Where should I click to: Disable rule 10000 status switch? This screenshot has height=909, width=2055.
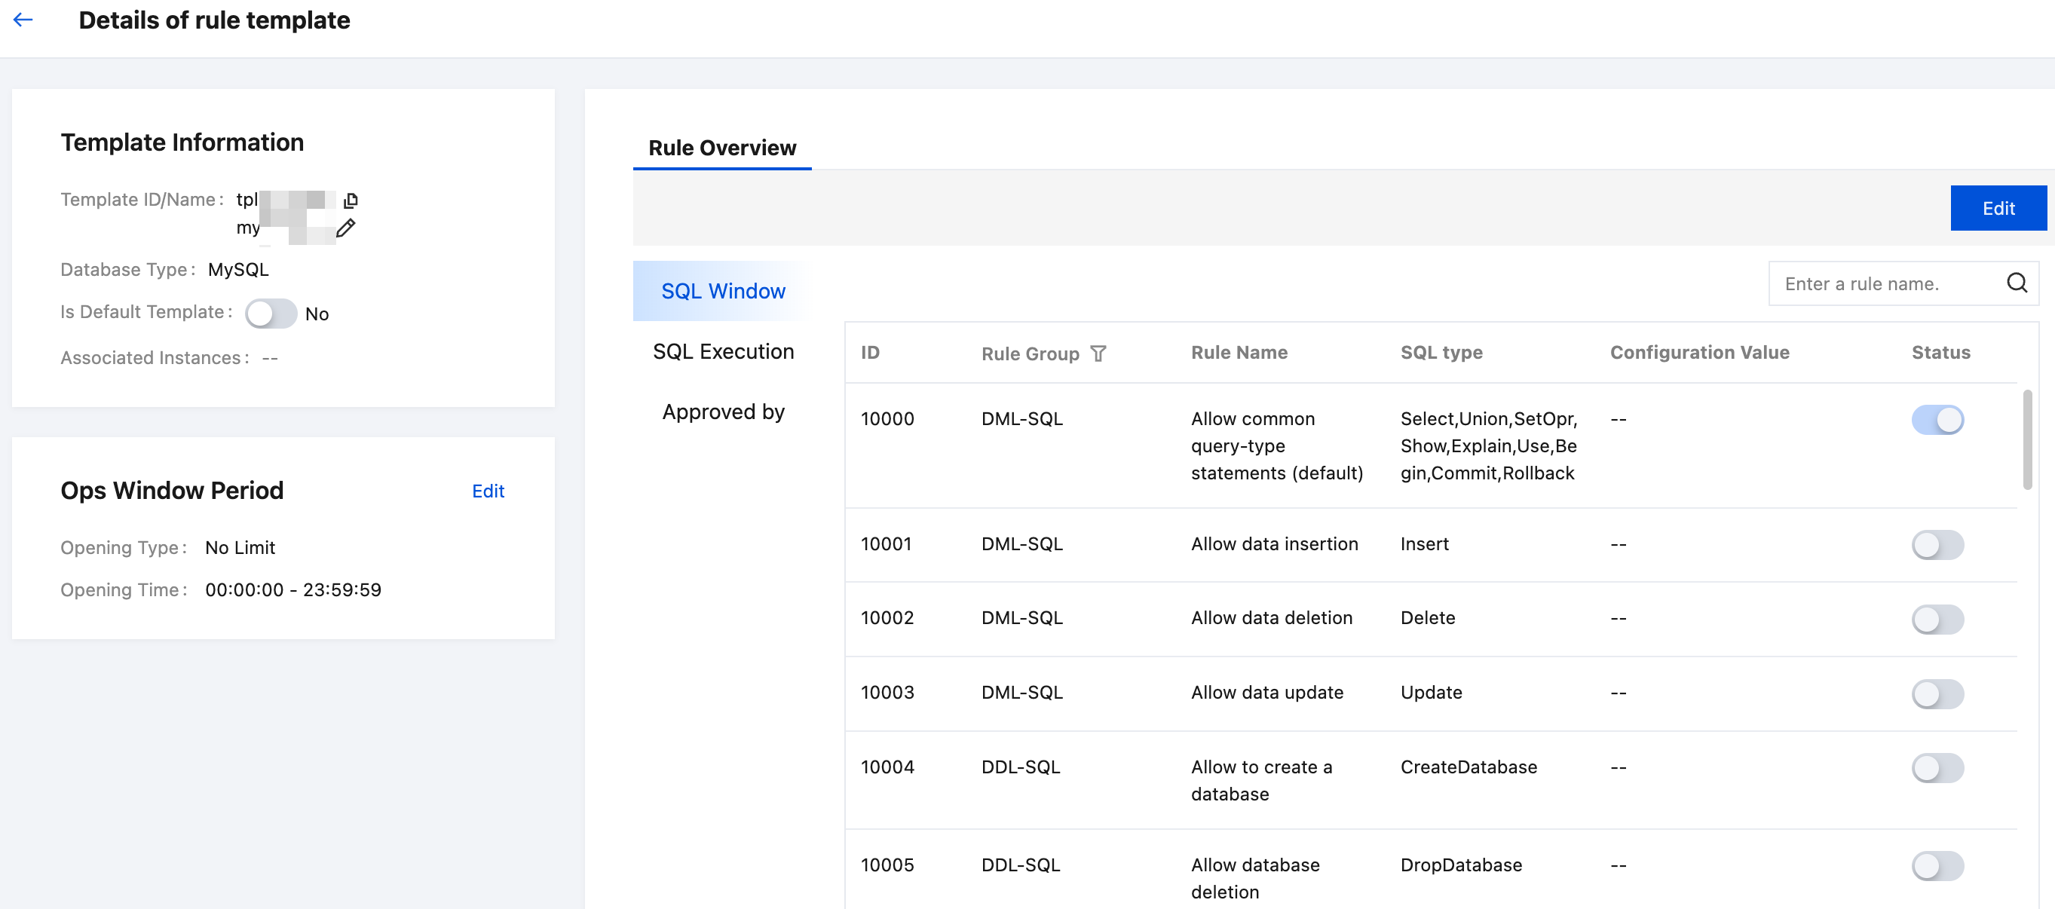point(1937,419)
